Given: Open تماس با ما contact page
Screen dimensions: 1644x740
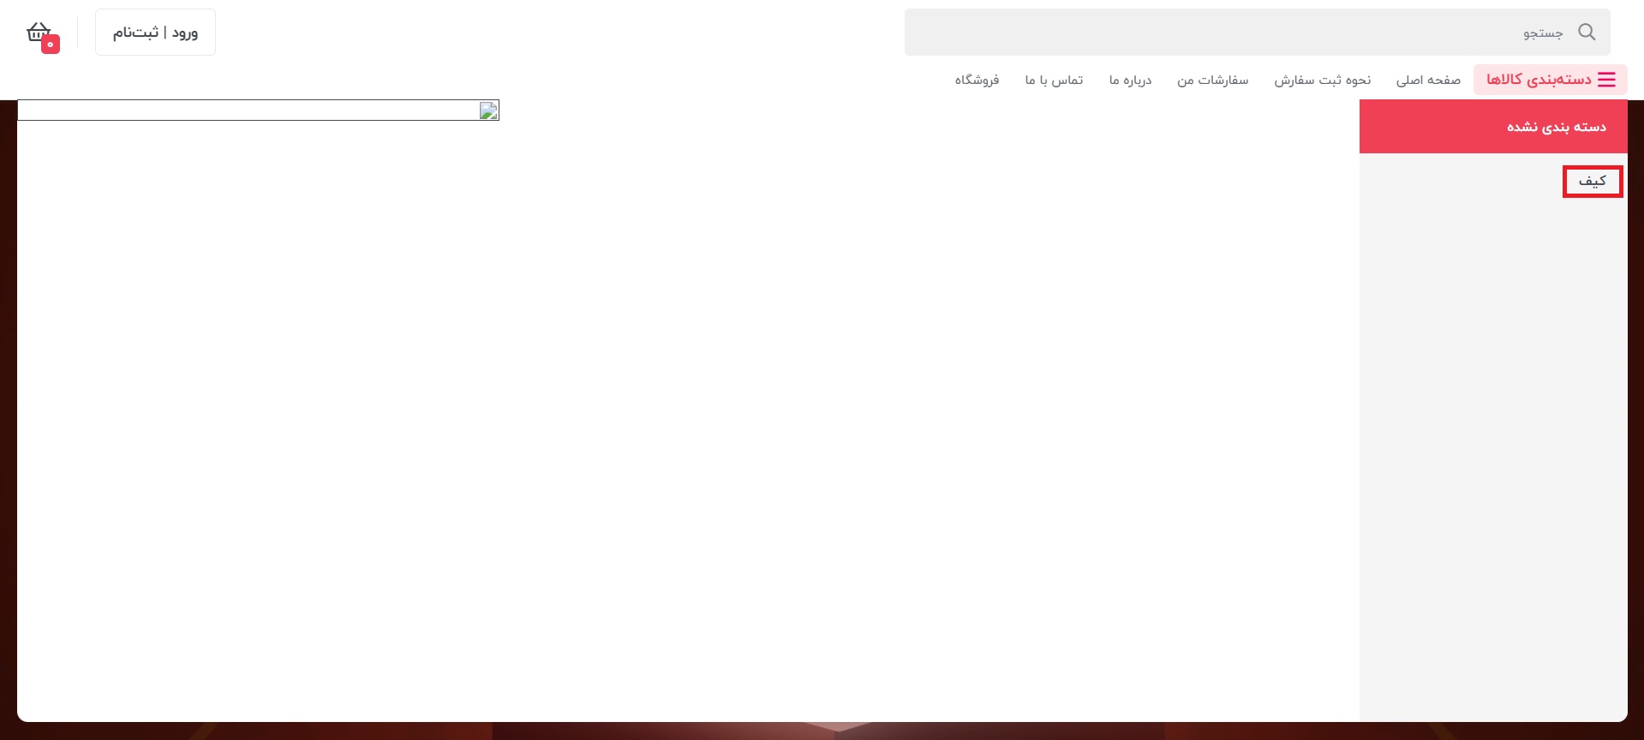Looking at the screenshot, I should point(1054,80).
